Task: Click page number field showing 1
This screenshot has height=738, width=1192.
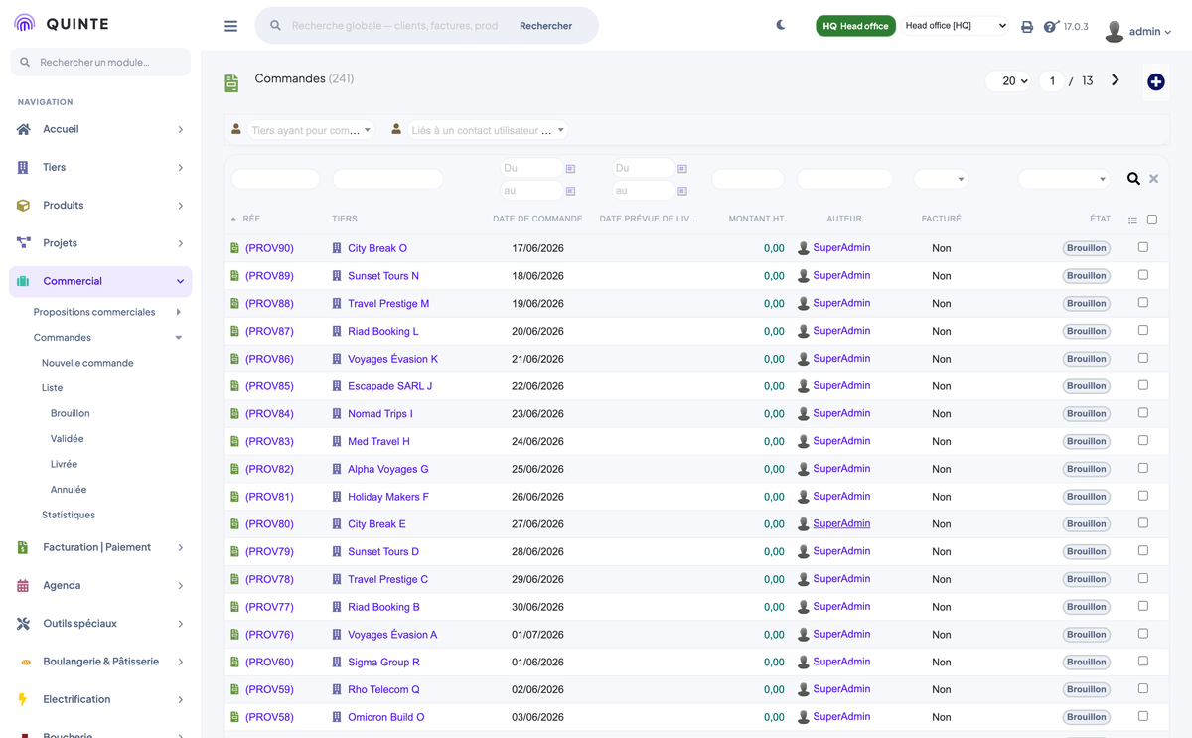Action: [1052, 81]
